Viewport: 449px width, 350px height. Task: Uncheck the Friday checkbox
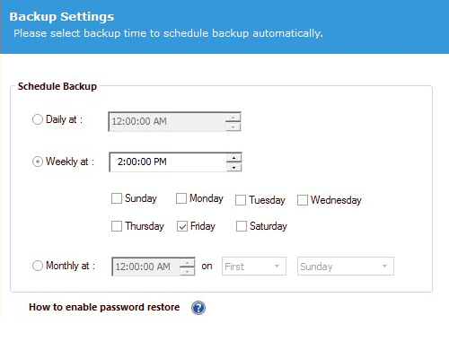point(182,226)
